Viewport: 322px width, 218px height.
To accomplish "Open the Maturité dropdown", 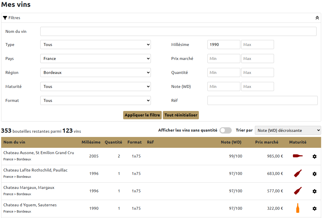I will [95, 86].
